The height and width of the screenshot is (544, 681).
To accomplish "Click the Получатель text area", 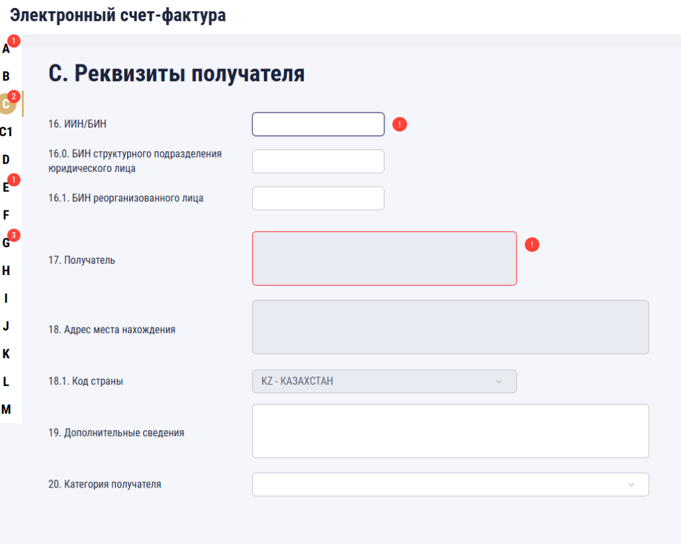I will pyautogui.click(x=384, y=258).
